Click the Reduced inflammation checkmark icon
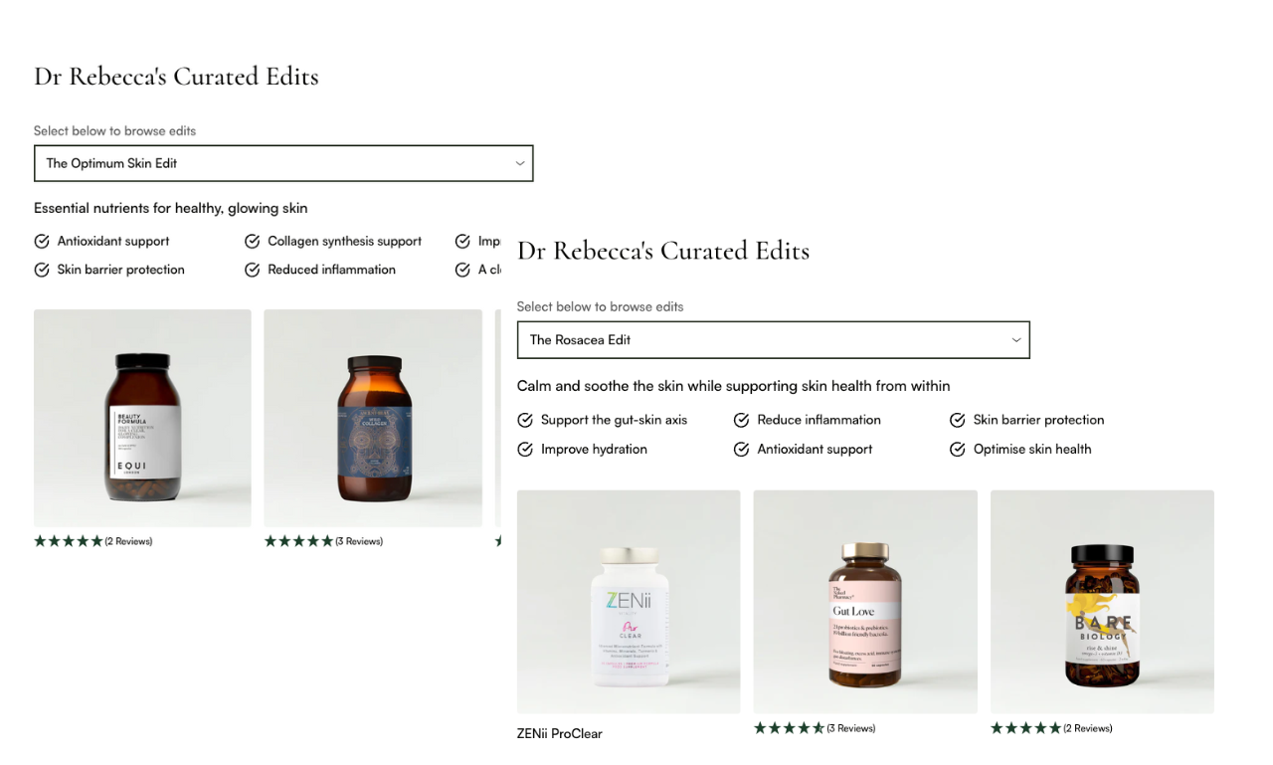 (x=252, y=270)
